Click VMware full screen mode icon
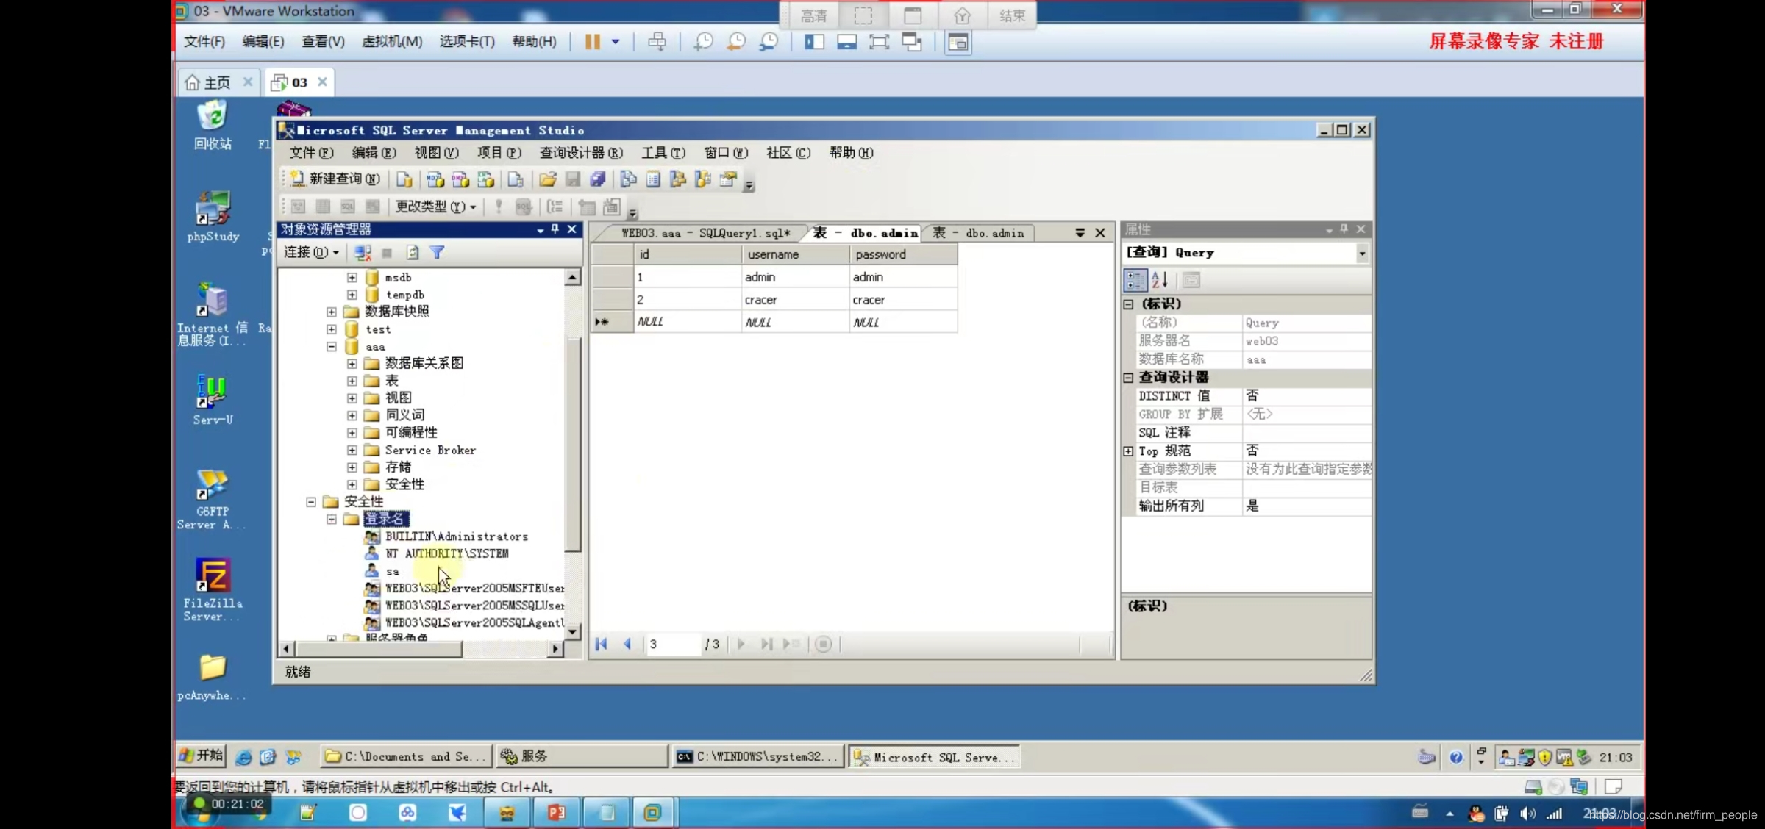Viewport: 1765px width, 829px height. 879,42
